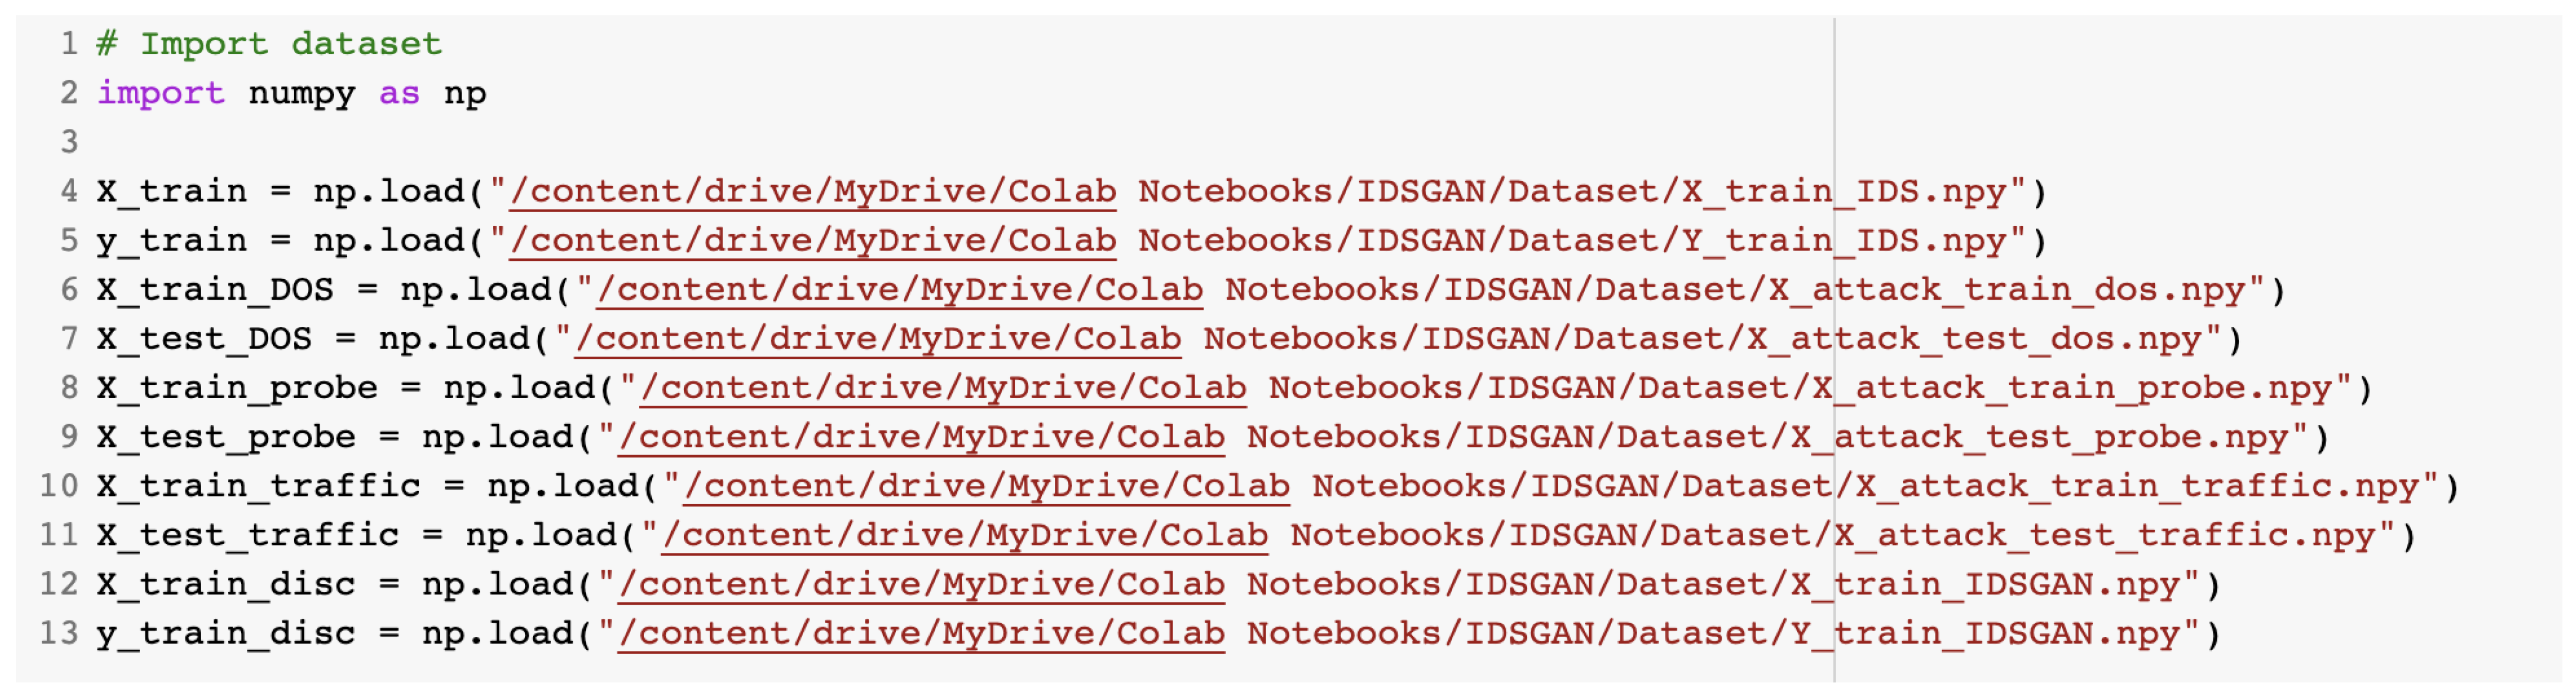Open the underlined path in the y_train_disc line
The height and width of the screenshot is (696, 2576).
pyautogui.click(x=921, y=632)
